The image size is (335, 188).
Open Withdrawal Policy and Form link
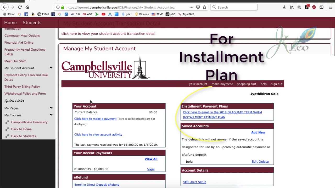(x=25, y=93)
